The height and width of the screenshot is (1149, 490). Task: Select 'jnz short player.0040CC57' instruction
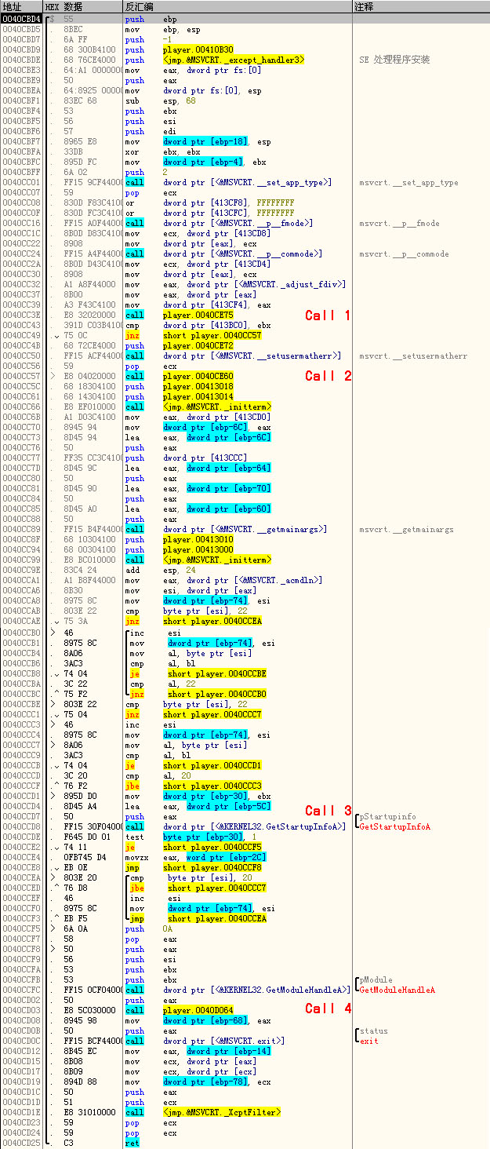pos(194,335)
